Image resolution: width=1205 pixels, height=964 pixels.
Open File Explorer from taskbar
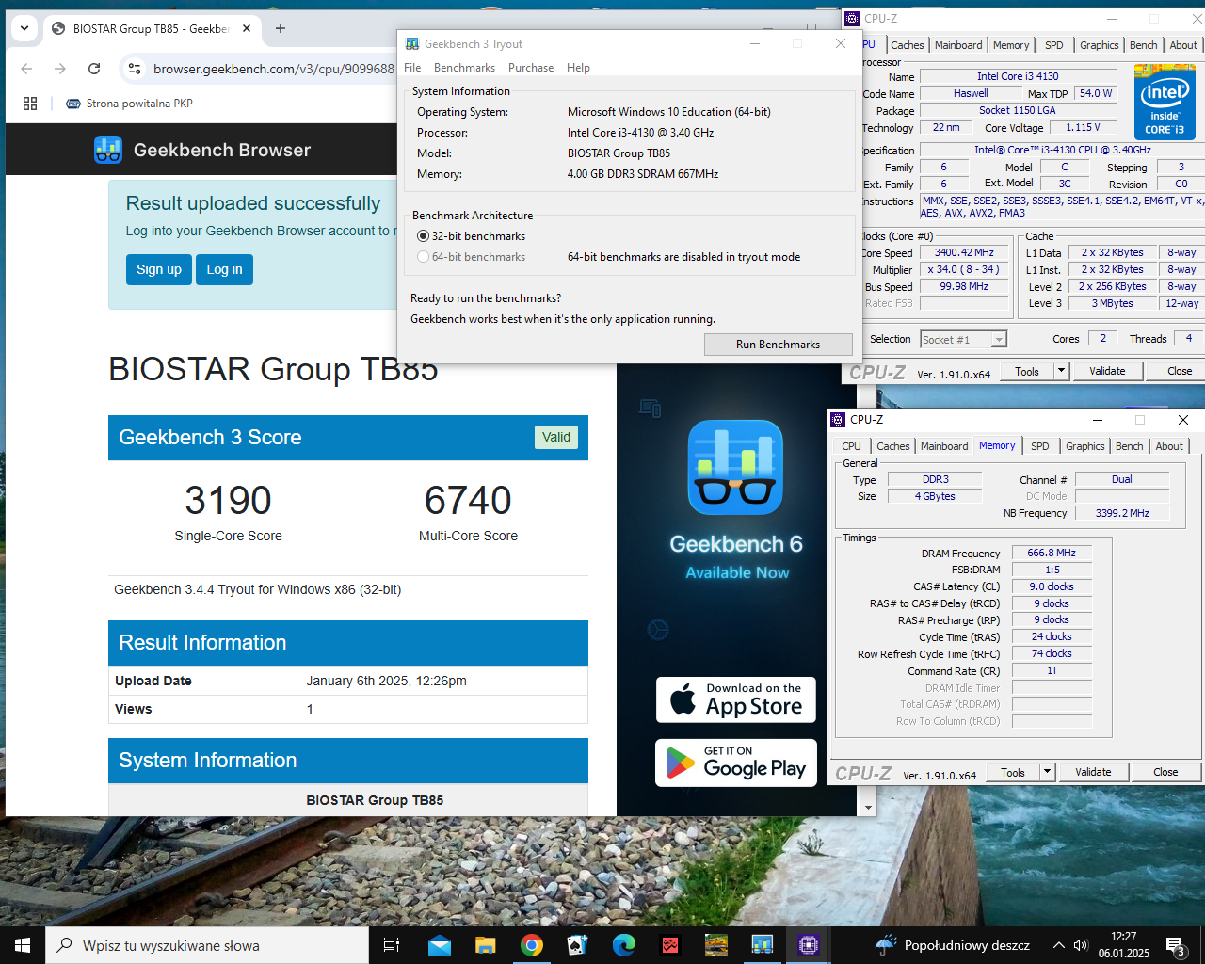[x=486, y=945]
